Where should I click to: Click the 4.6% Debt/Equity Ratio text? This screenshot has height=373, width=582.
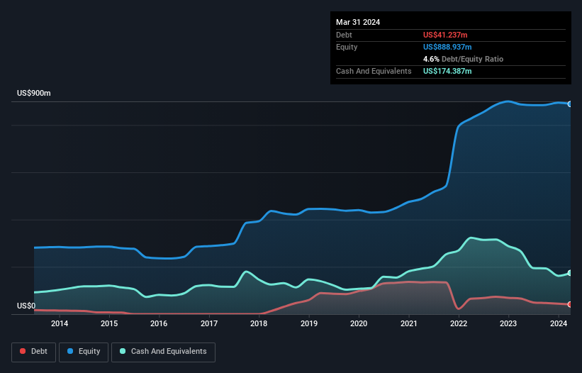pyautogui.click(x=463, y=59)
